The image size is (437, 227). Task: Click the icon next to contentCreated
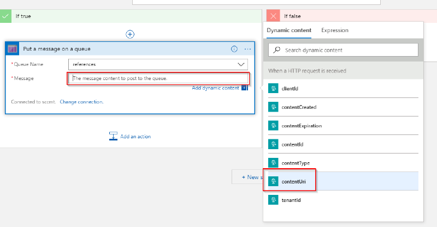pos(273,107)
